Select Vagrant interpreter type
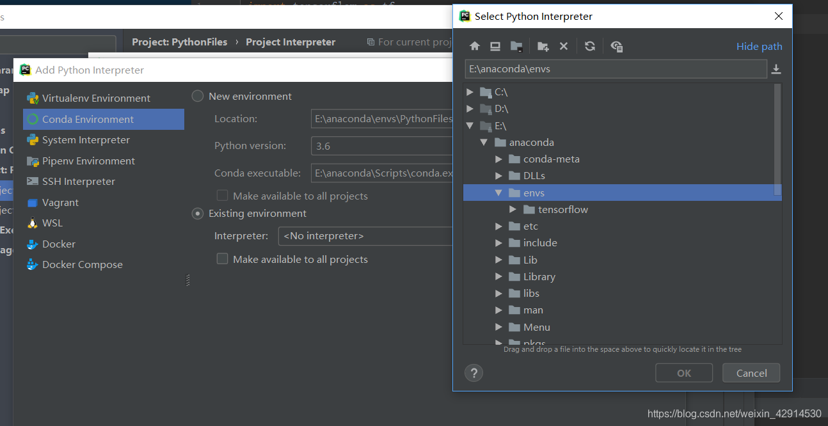 (104, 202)
